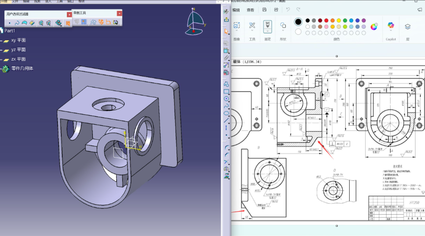This screenshot has width=425, height=236.
Task: Select the Rectangle sketch tool in CATIA
Action: click(x=226, y=91)
